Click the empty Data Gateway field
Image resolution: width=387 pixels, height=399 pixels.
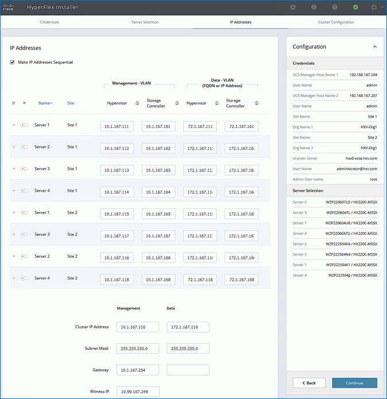pyautogui.click(x=188, y=370)
